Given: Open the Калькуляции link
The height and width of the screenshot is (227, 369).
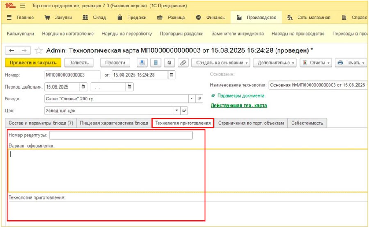Looking at the screenshot, I should coord(20,34).
